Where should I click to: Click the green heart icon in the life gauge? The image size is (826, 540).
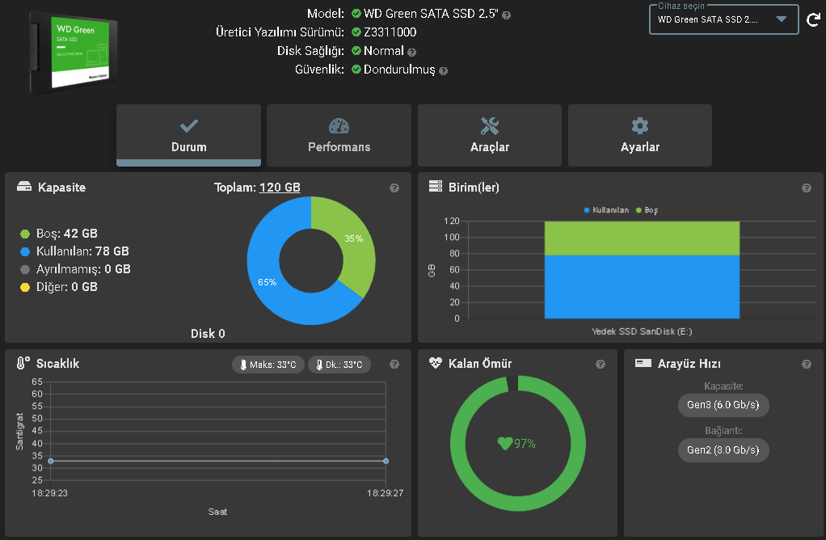point(504,444)
